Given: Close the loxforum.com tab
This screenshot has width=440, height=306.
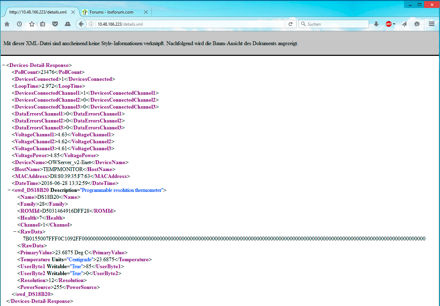Looking at the screenshot, I should point(146,12).
